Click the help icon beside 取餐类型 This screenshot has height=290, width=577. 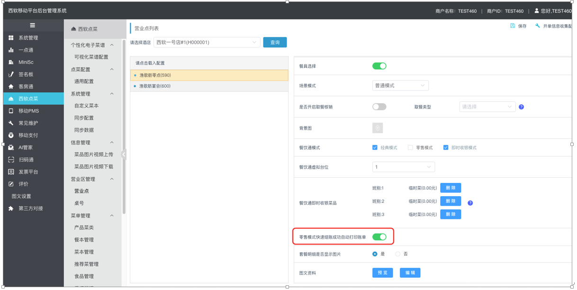521,107
